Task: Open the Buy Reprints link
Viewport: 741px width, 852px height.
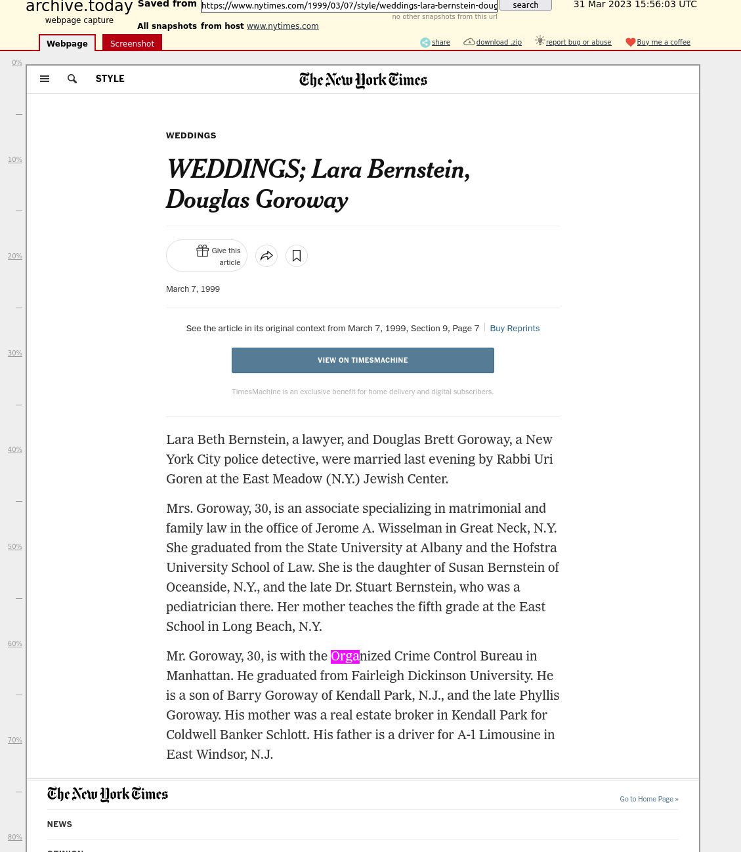Action: coord(515,329)
